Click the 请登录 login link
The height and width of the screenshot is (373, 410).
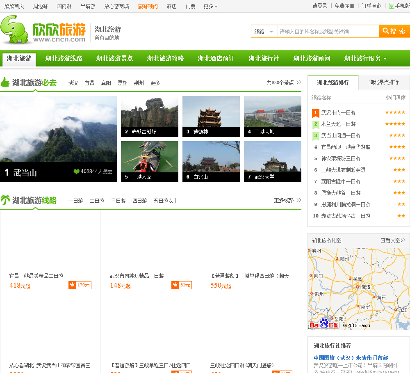pos(320,6)
